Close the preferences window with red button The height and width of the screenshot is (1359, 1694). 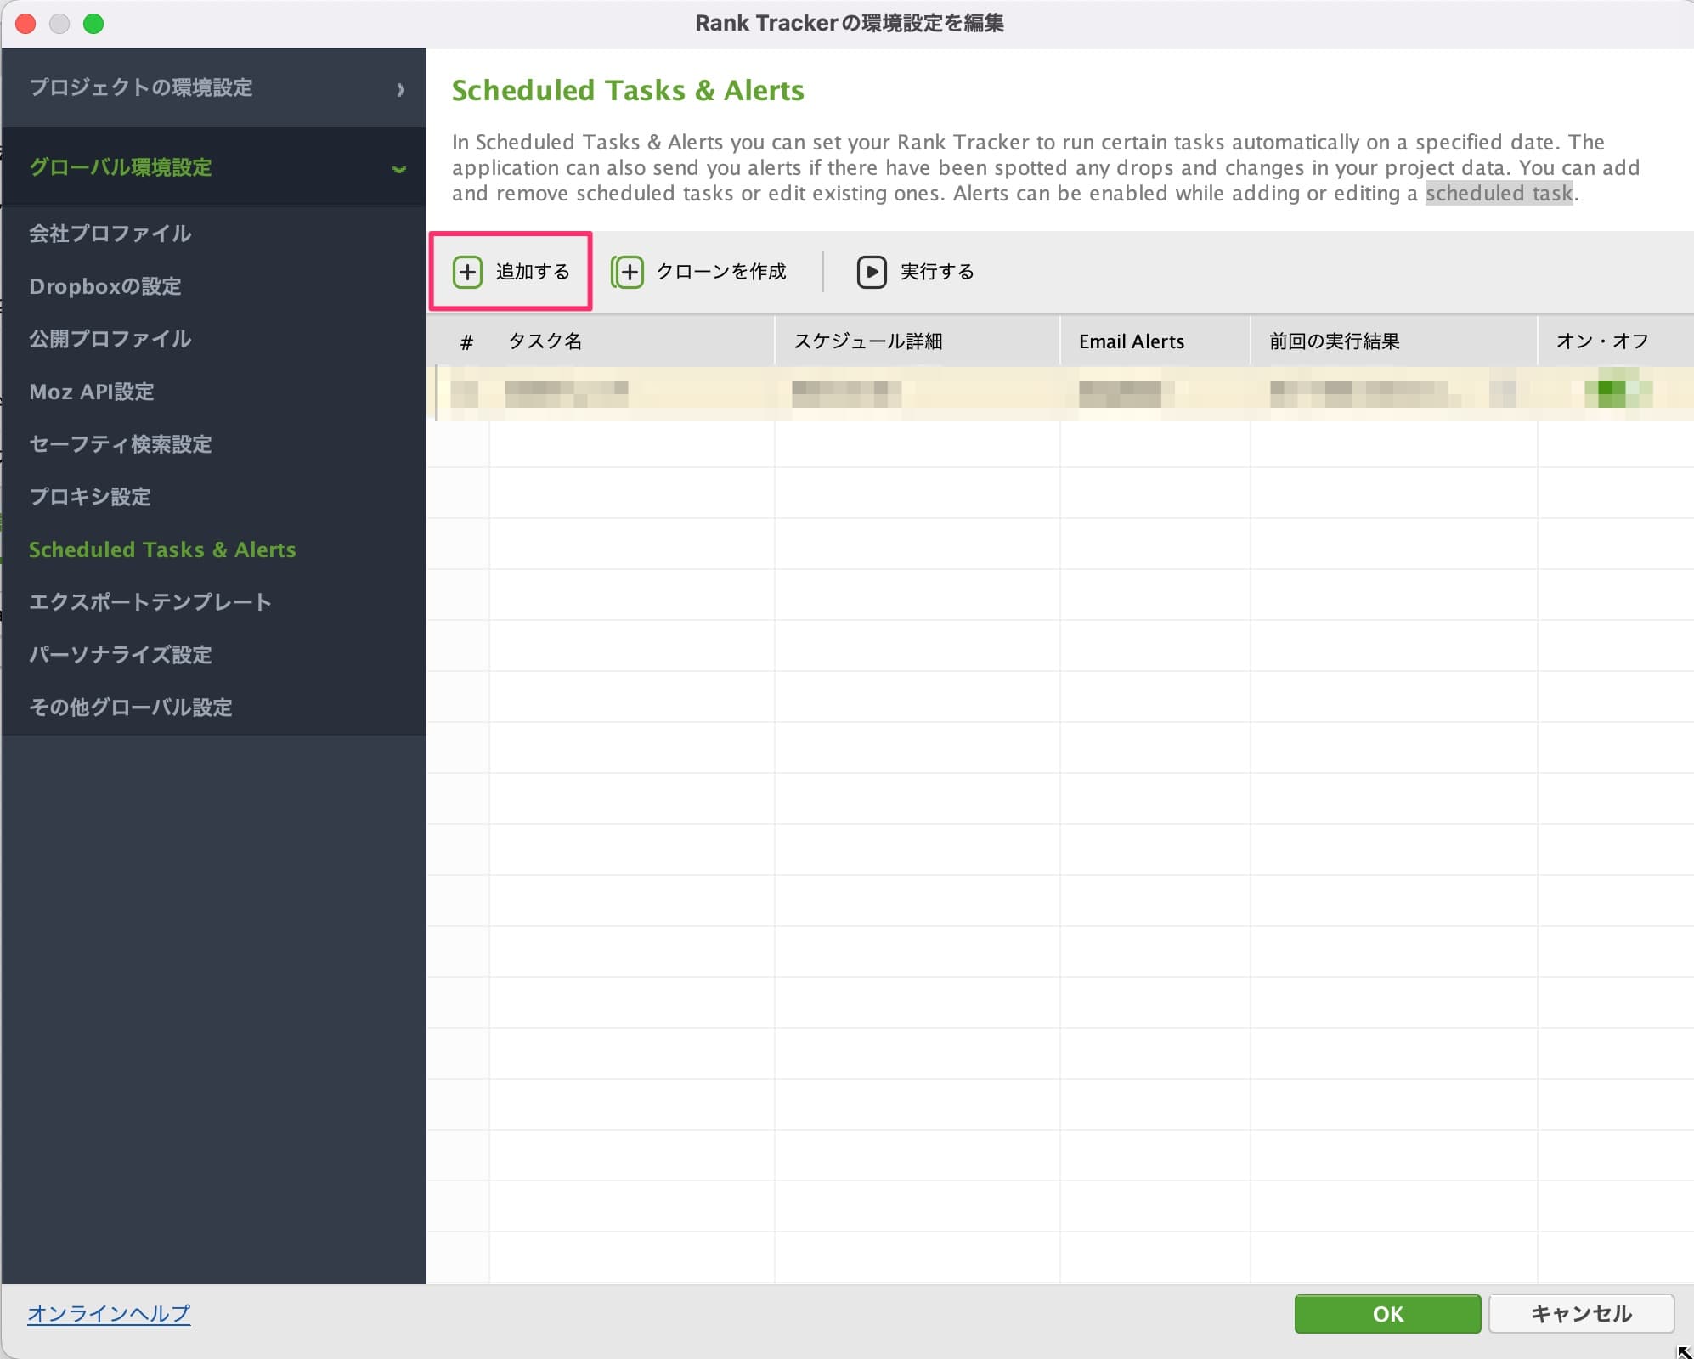(25, 24)
